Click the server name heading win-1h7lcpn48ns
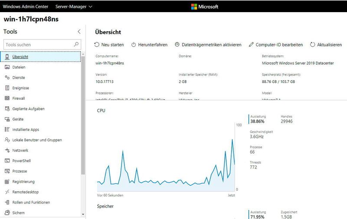 pos(31,19)
